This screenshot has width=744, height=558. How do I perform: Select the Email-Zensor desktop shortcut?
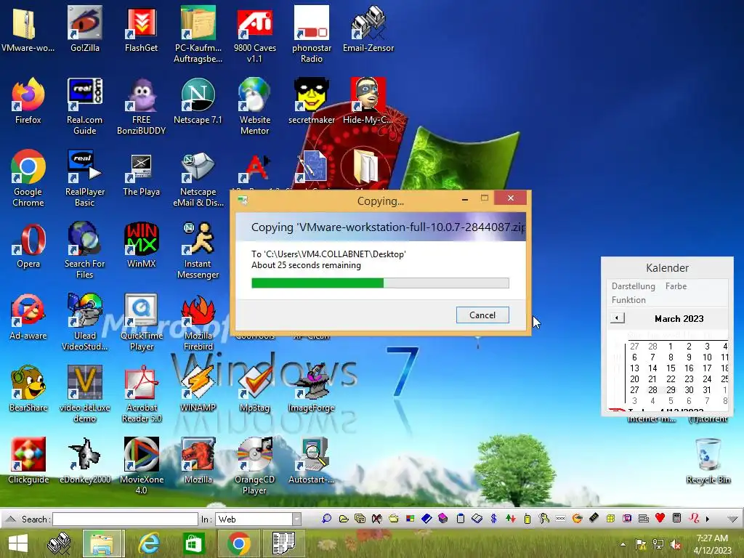pyautogui.click(x=368, y=29)
